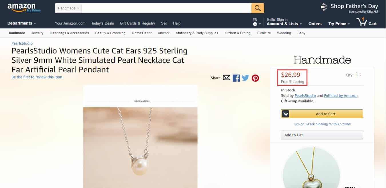Open the Wedding section in navigation
The image size is (386, 188).
[x=284, y=33]
